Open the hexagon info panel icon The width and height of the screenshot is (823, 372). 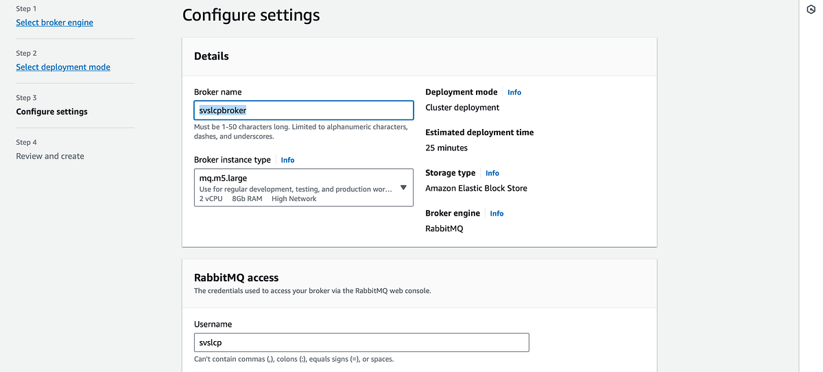click(x=811, y=9)
